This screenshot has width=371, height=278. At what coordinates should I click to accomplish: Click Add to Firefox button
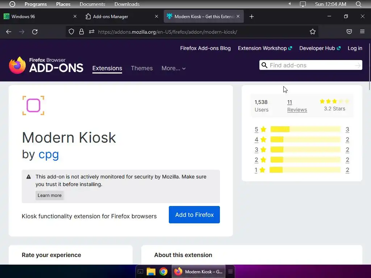(x=194, y=215)
